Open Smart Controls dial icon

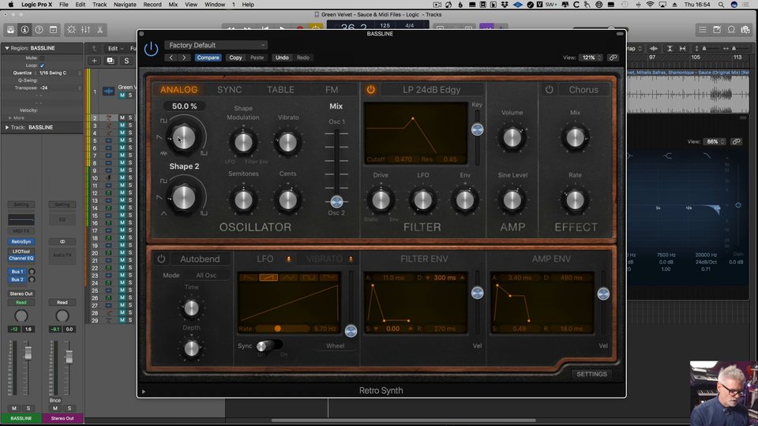click(71, 29)
